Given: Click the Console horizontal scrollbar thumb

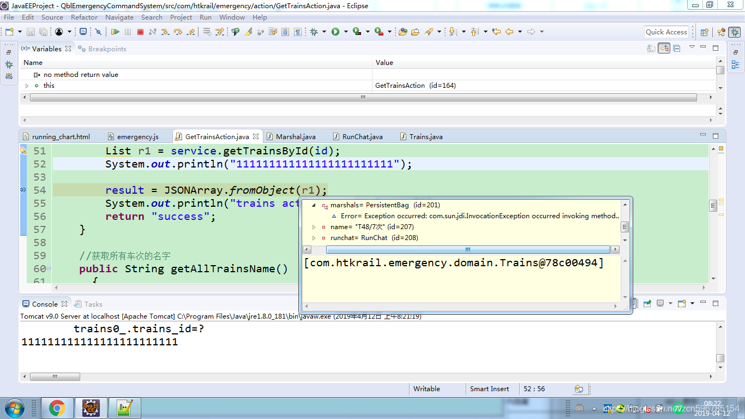Looking at the screenshot, I should (x=55, y=376).
